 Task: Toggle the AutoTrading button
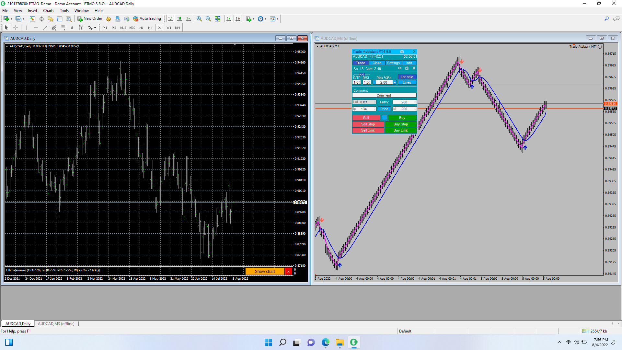pos(147,18)
